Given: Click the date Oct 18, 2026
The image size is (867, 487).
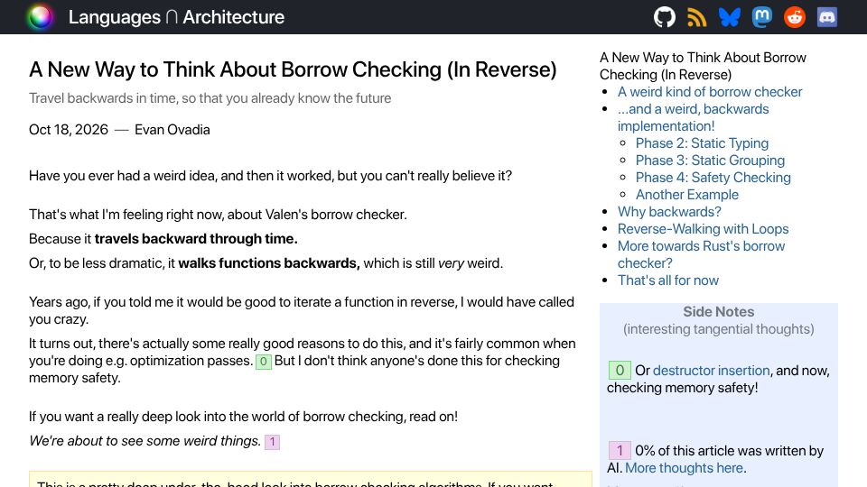Looking at the screenshot, I should (x=69, y=130).
